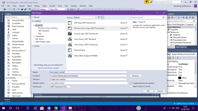Open the Framework version dropdown
Image resolution: width=198 pixels, height=111 pixels.
click(70, 87)
